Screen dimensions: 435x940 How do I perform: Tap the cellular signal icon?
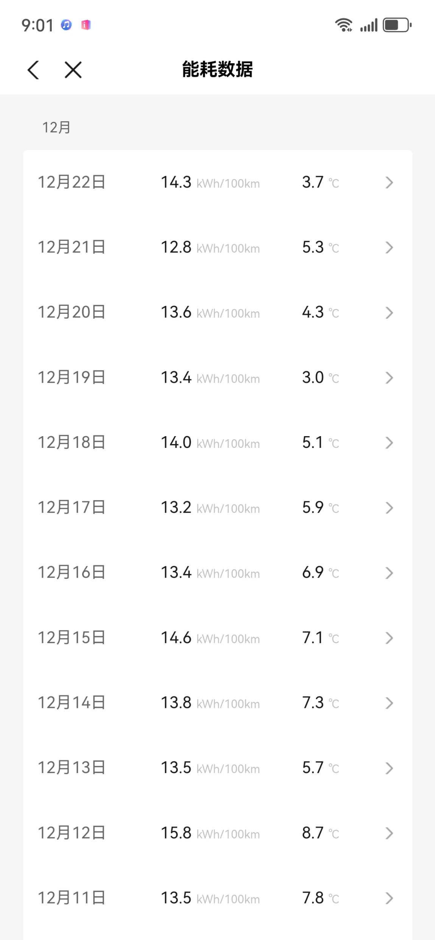(x=369, y=25)
